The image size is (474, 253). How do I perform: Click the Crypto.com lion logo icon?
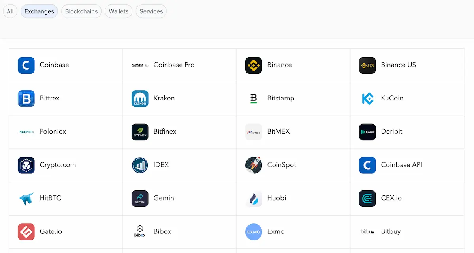pyautogui.click(x=26, y=165)
